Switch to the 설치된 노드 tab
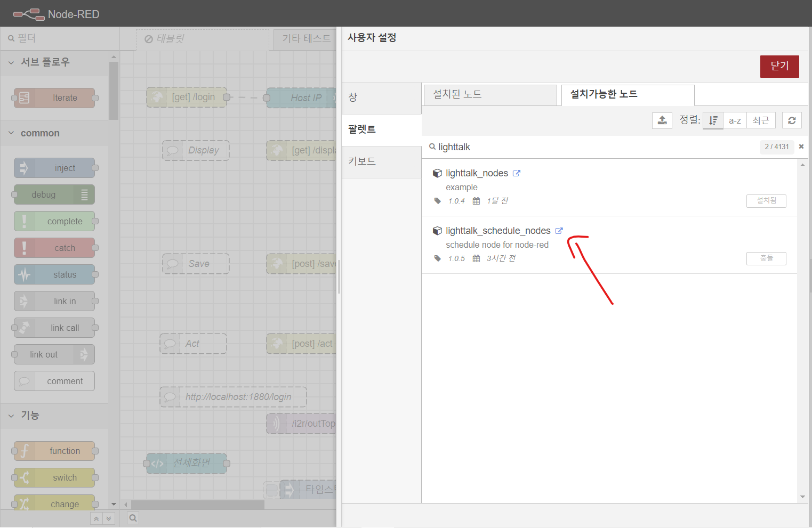Screen dimensions: 812x528 [x=491, y=94]
